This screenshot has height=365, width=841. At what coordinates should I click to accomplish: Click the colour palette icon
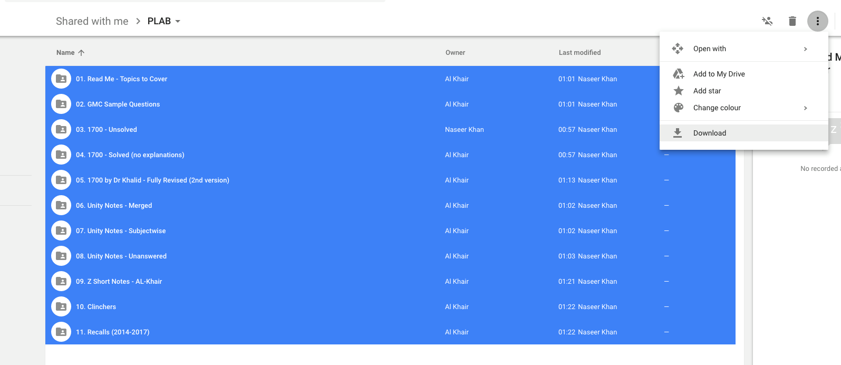click(x=679, y=108)
